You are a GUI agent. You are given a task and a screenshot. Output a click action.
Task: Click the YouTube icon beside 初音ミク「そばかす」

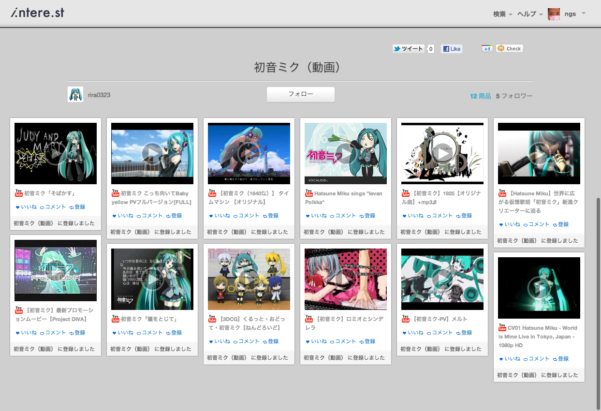tap(19, 193)
